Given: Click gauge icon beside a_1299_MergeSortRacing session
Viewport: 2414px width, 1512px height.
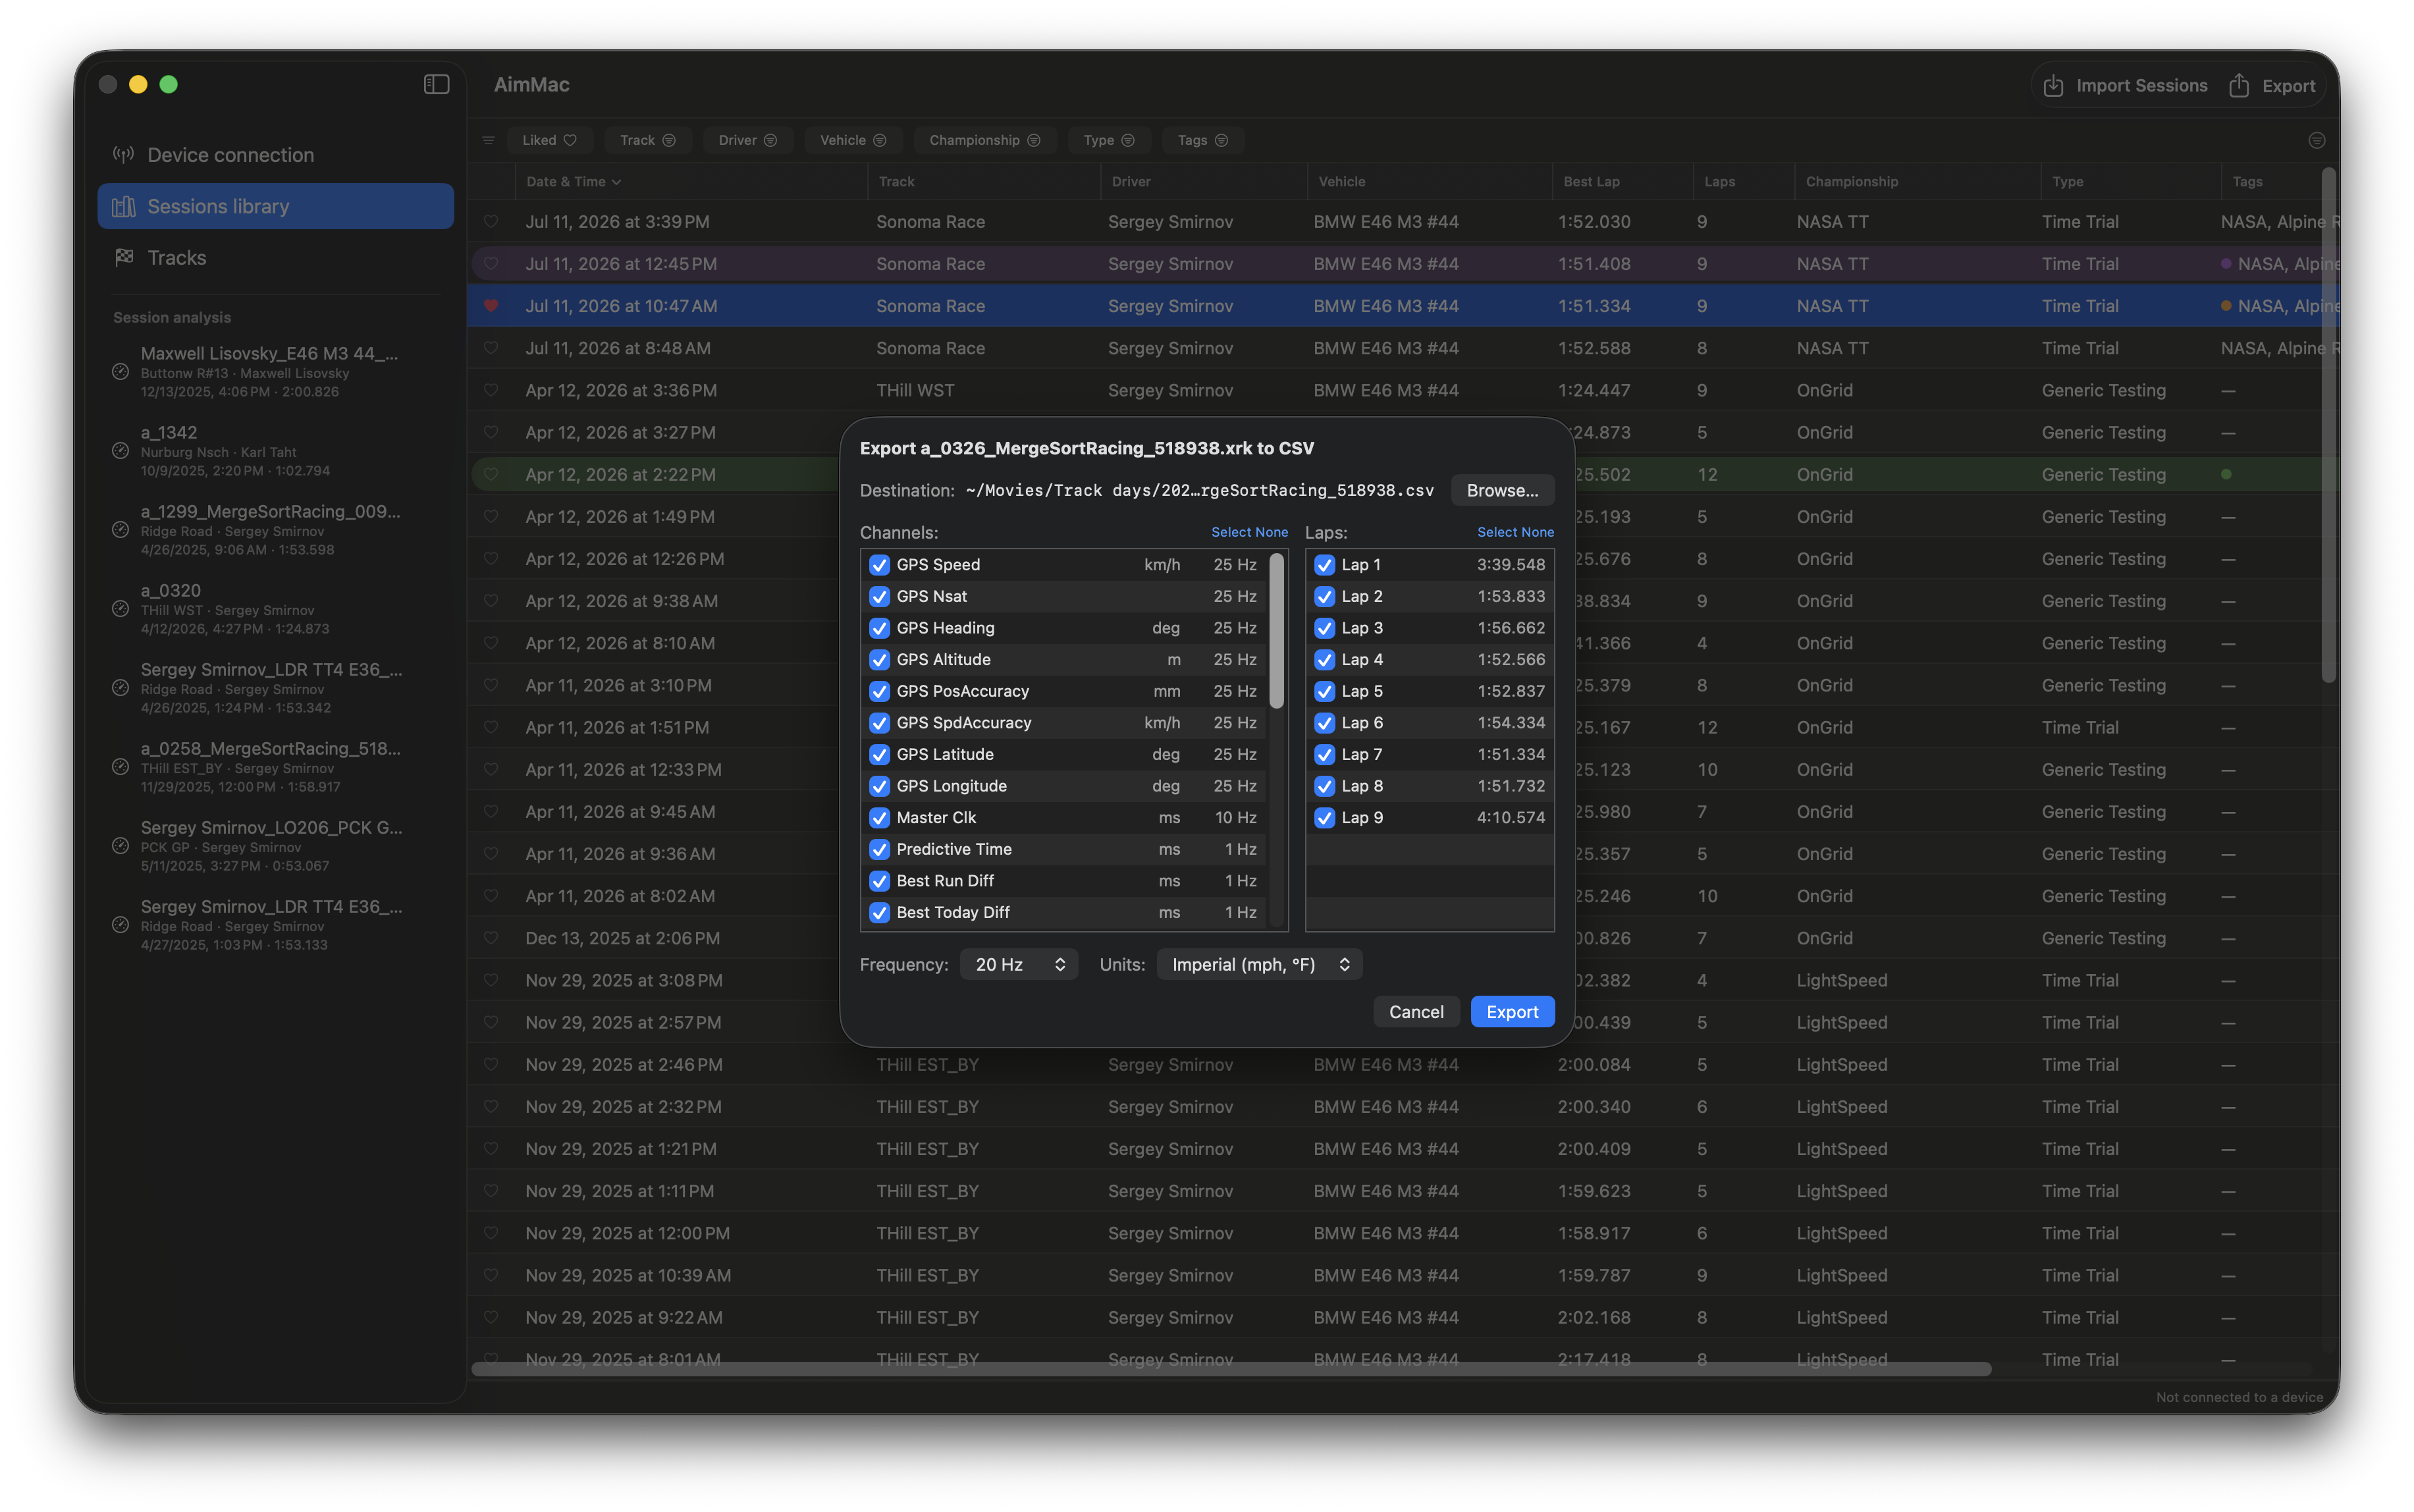Looking at the screenshot, I should tap(120, 530).
